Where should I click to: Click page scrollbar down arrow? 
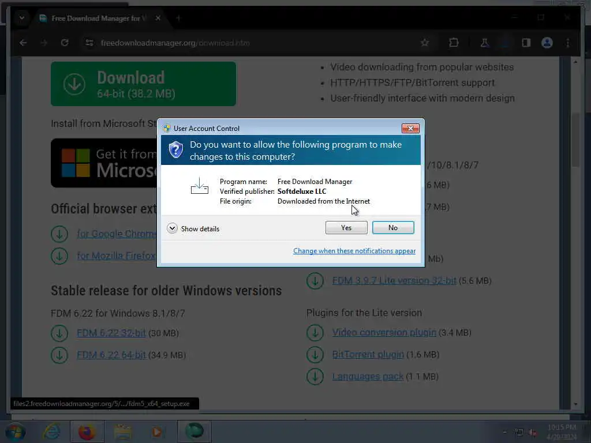[x=575, y=404]
